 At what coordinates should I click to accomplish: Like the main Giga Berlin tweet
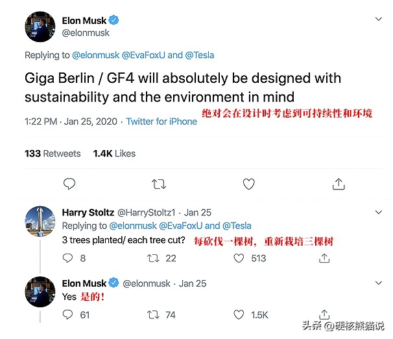tap(248, 184)
